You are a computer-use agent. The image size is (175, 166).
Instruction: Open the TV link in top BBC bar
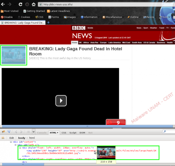click(x=167, y=28)
